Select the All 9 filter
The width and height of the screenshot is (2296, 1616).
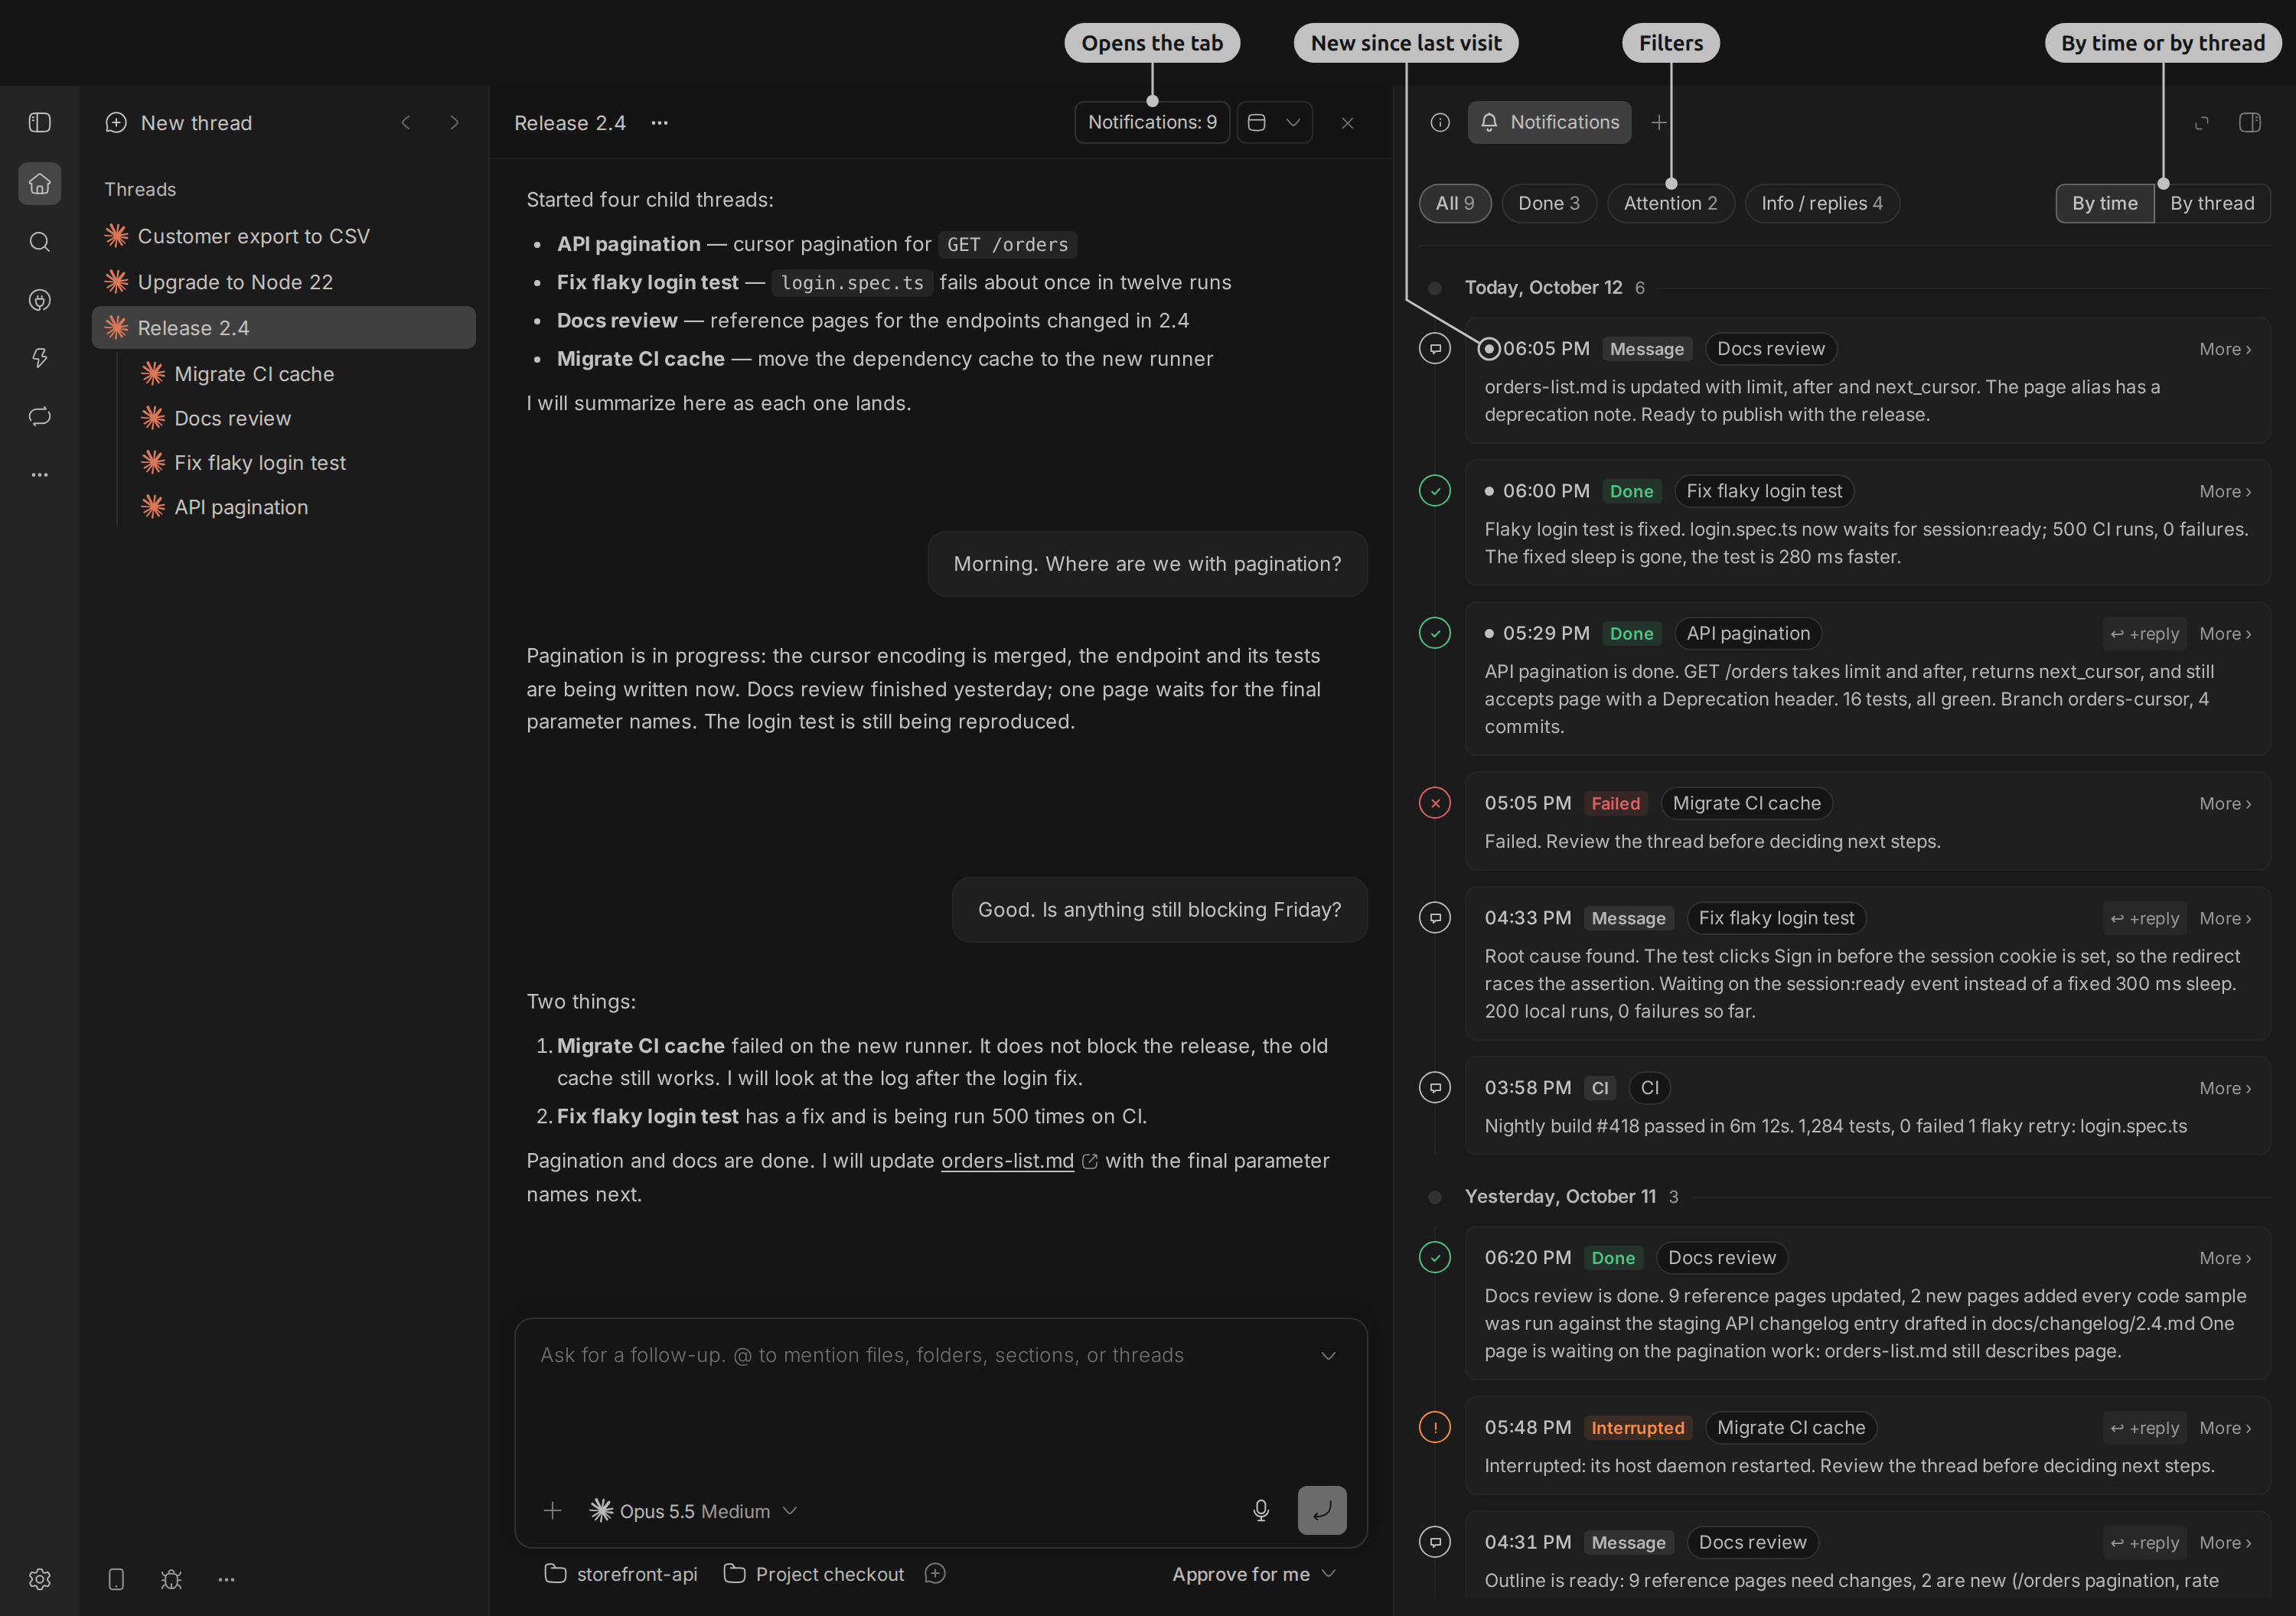1455,203
